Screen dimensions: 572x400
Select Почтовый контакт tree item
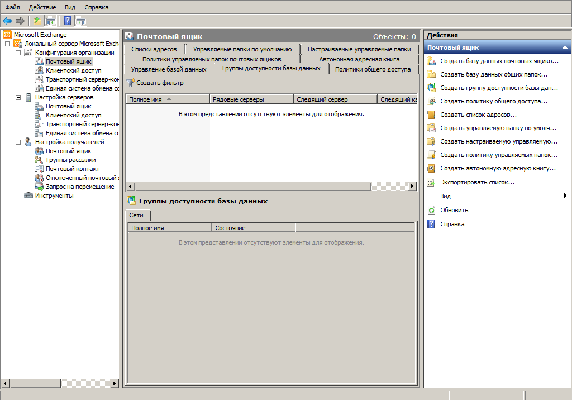coord(72,169)
